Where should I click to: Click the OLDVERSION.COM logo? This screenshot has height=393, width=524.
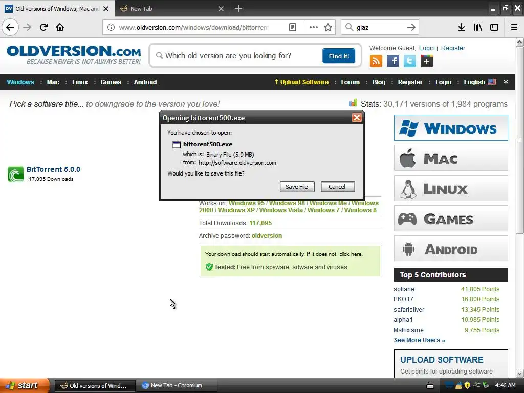coord(74,55)
